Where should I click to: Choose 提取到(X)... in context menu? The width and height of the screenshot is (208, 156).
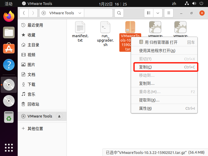point(164,100)
